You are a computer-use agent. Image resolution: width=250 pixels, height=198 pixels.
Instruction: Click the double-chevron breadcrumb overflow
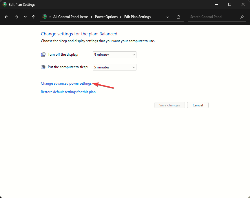50,17
